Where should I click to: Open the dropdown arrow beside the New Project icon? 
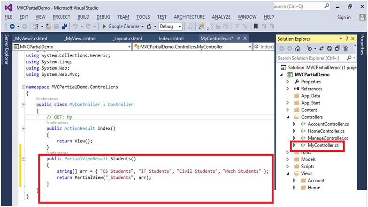(x=42, y=27)
